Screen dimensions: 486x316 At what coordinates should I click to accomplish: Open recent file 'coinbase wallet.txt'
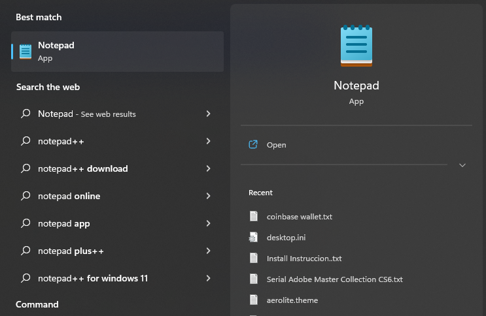click(x=300, y=217)
